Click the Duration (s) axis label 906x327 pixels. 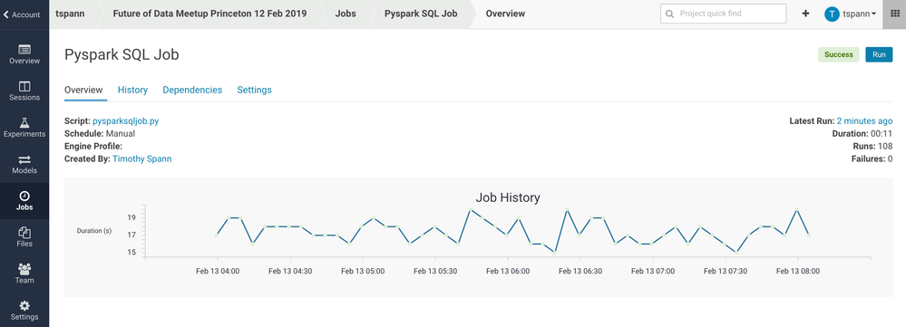pos(94,231)
